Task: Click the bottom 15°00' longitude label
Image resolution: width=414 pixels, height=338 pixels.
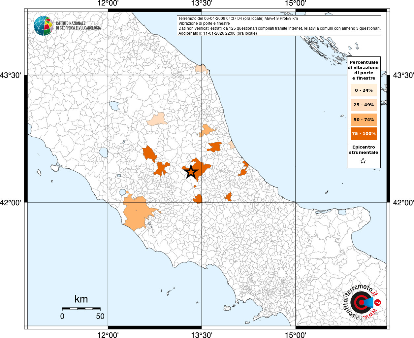Action: point(295,335)
